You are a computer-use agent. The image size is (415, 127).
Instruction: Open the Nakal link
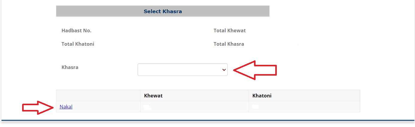tap(66, 107)
